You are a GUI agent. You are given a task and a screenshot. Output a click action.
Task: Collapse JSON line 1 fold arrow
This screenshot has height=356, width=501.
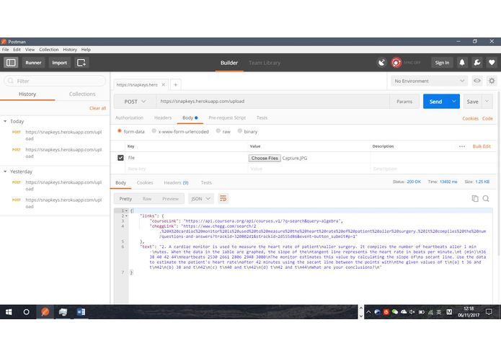point(127,210)
